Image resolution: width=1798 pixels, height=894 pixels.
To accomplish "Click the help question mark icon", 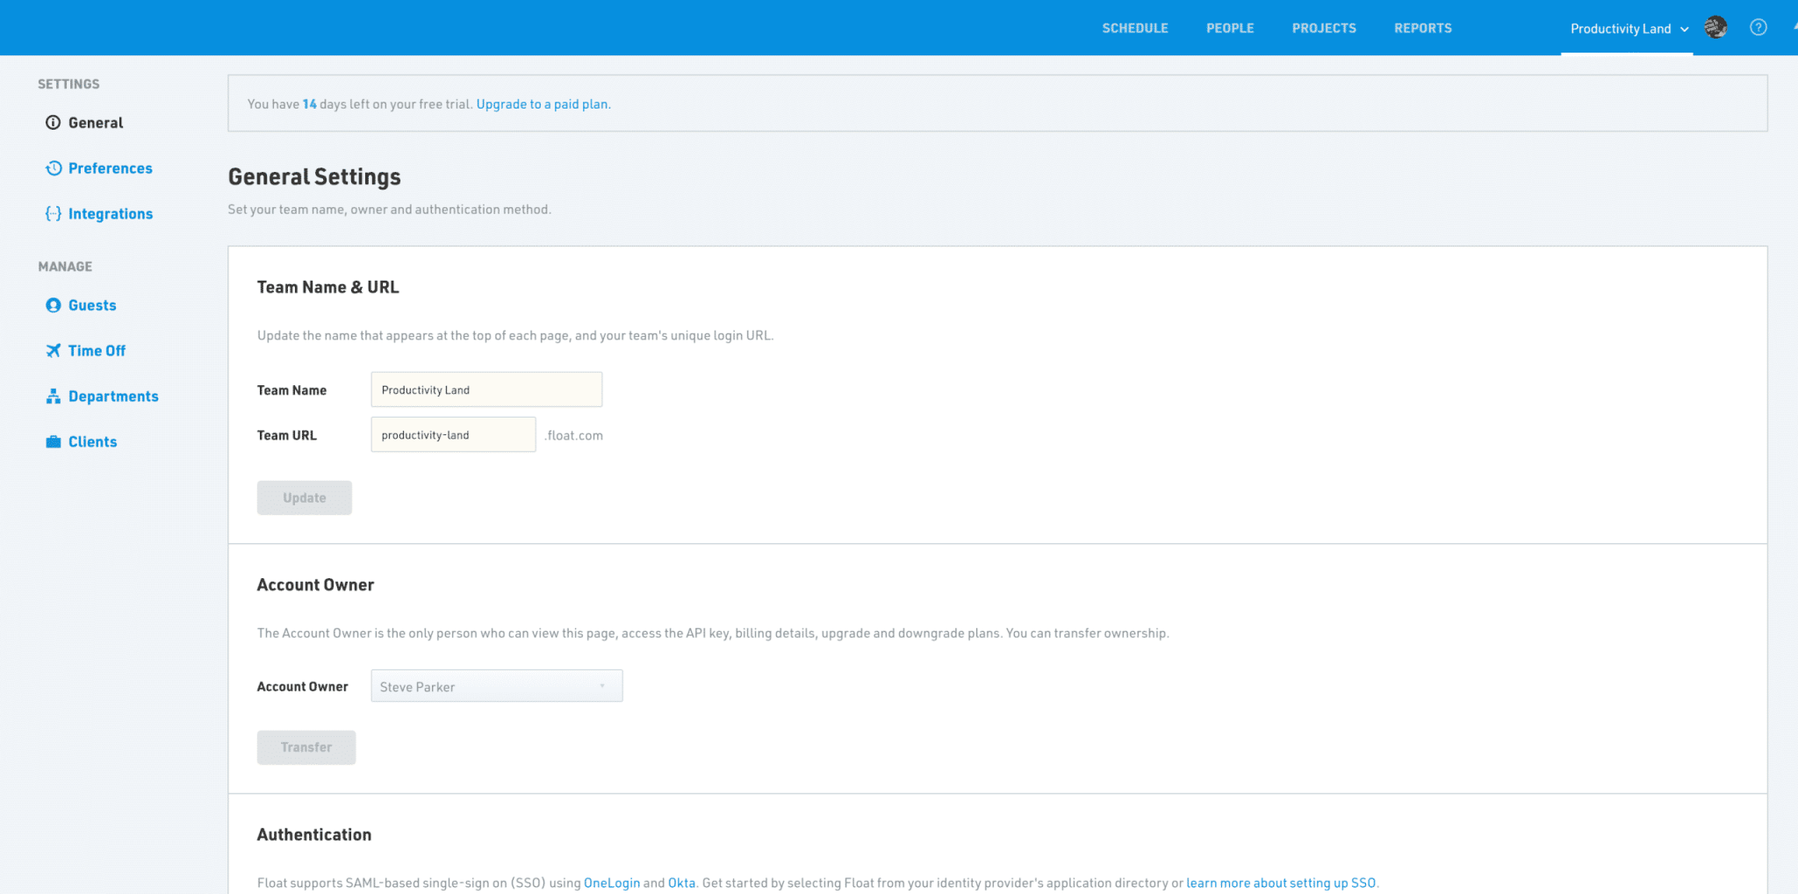I will coord(1758,27).
